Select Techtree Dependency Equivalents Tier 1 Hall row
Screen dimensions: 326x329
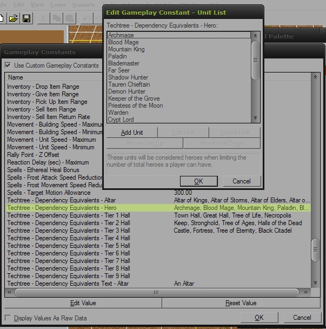(x=158, y=215)
